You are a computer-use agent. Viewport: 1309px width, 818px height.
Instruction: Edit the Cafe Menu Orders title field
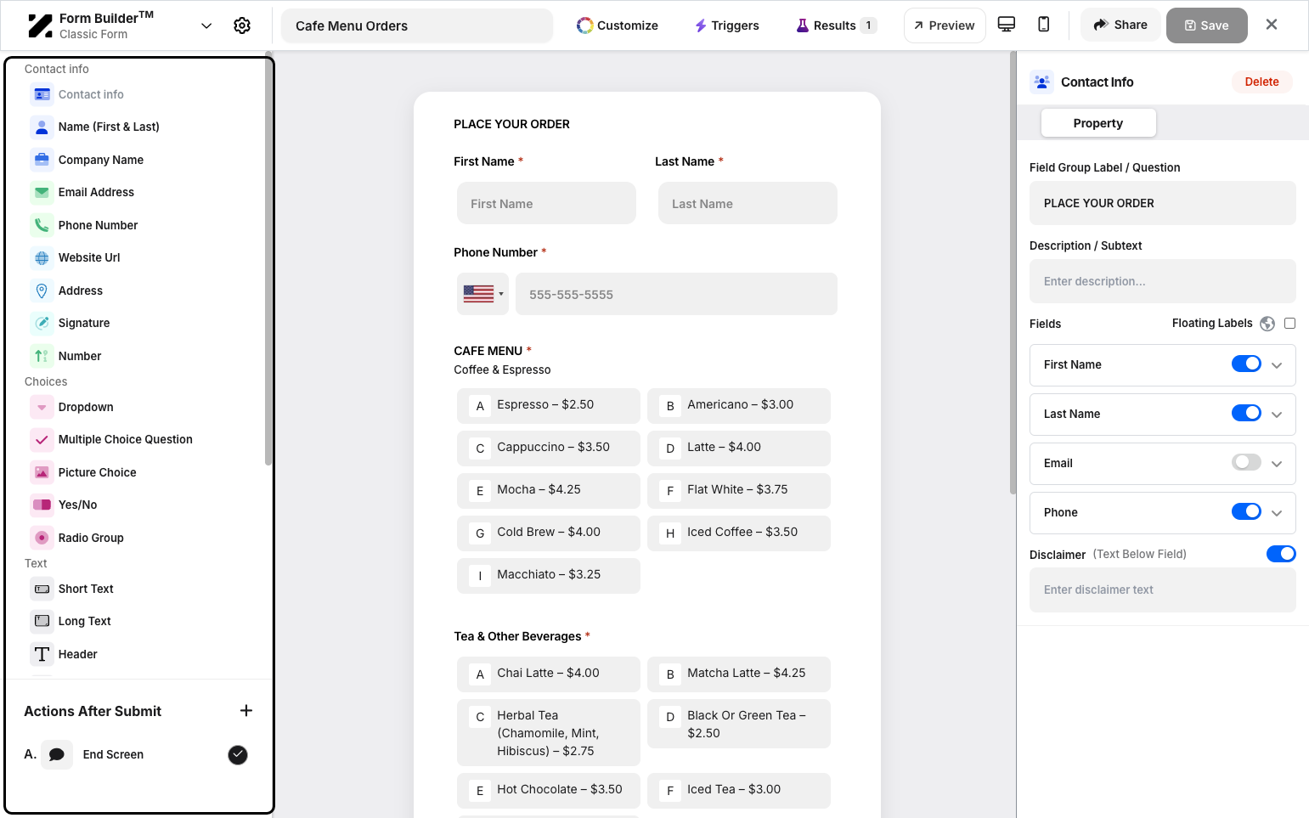point(417,25)
